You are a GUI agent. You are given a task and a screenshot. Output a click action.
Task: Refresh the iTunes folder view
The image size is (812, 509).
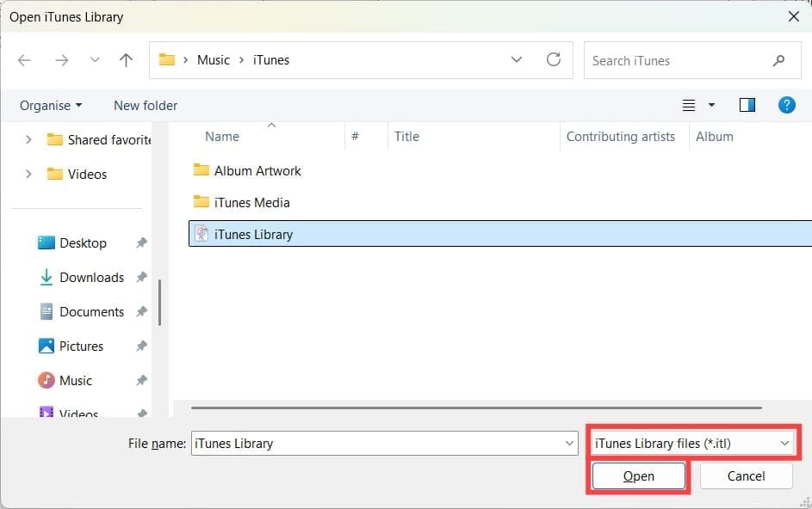554,59
